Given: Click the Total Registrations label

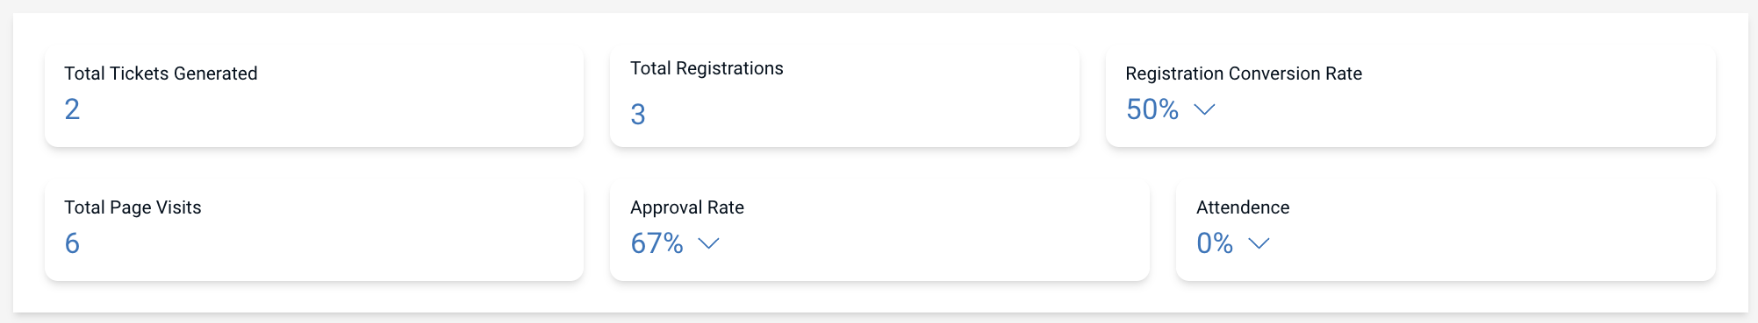Looking at the screenshot, I should pos(707,68).
